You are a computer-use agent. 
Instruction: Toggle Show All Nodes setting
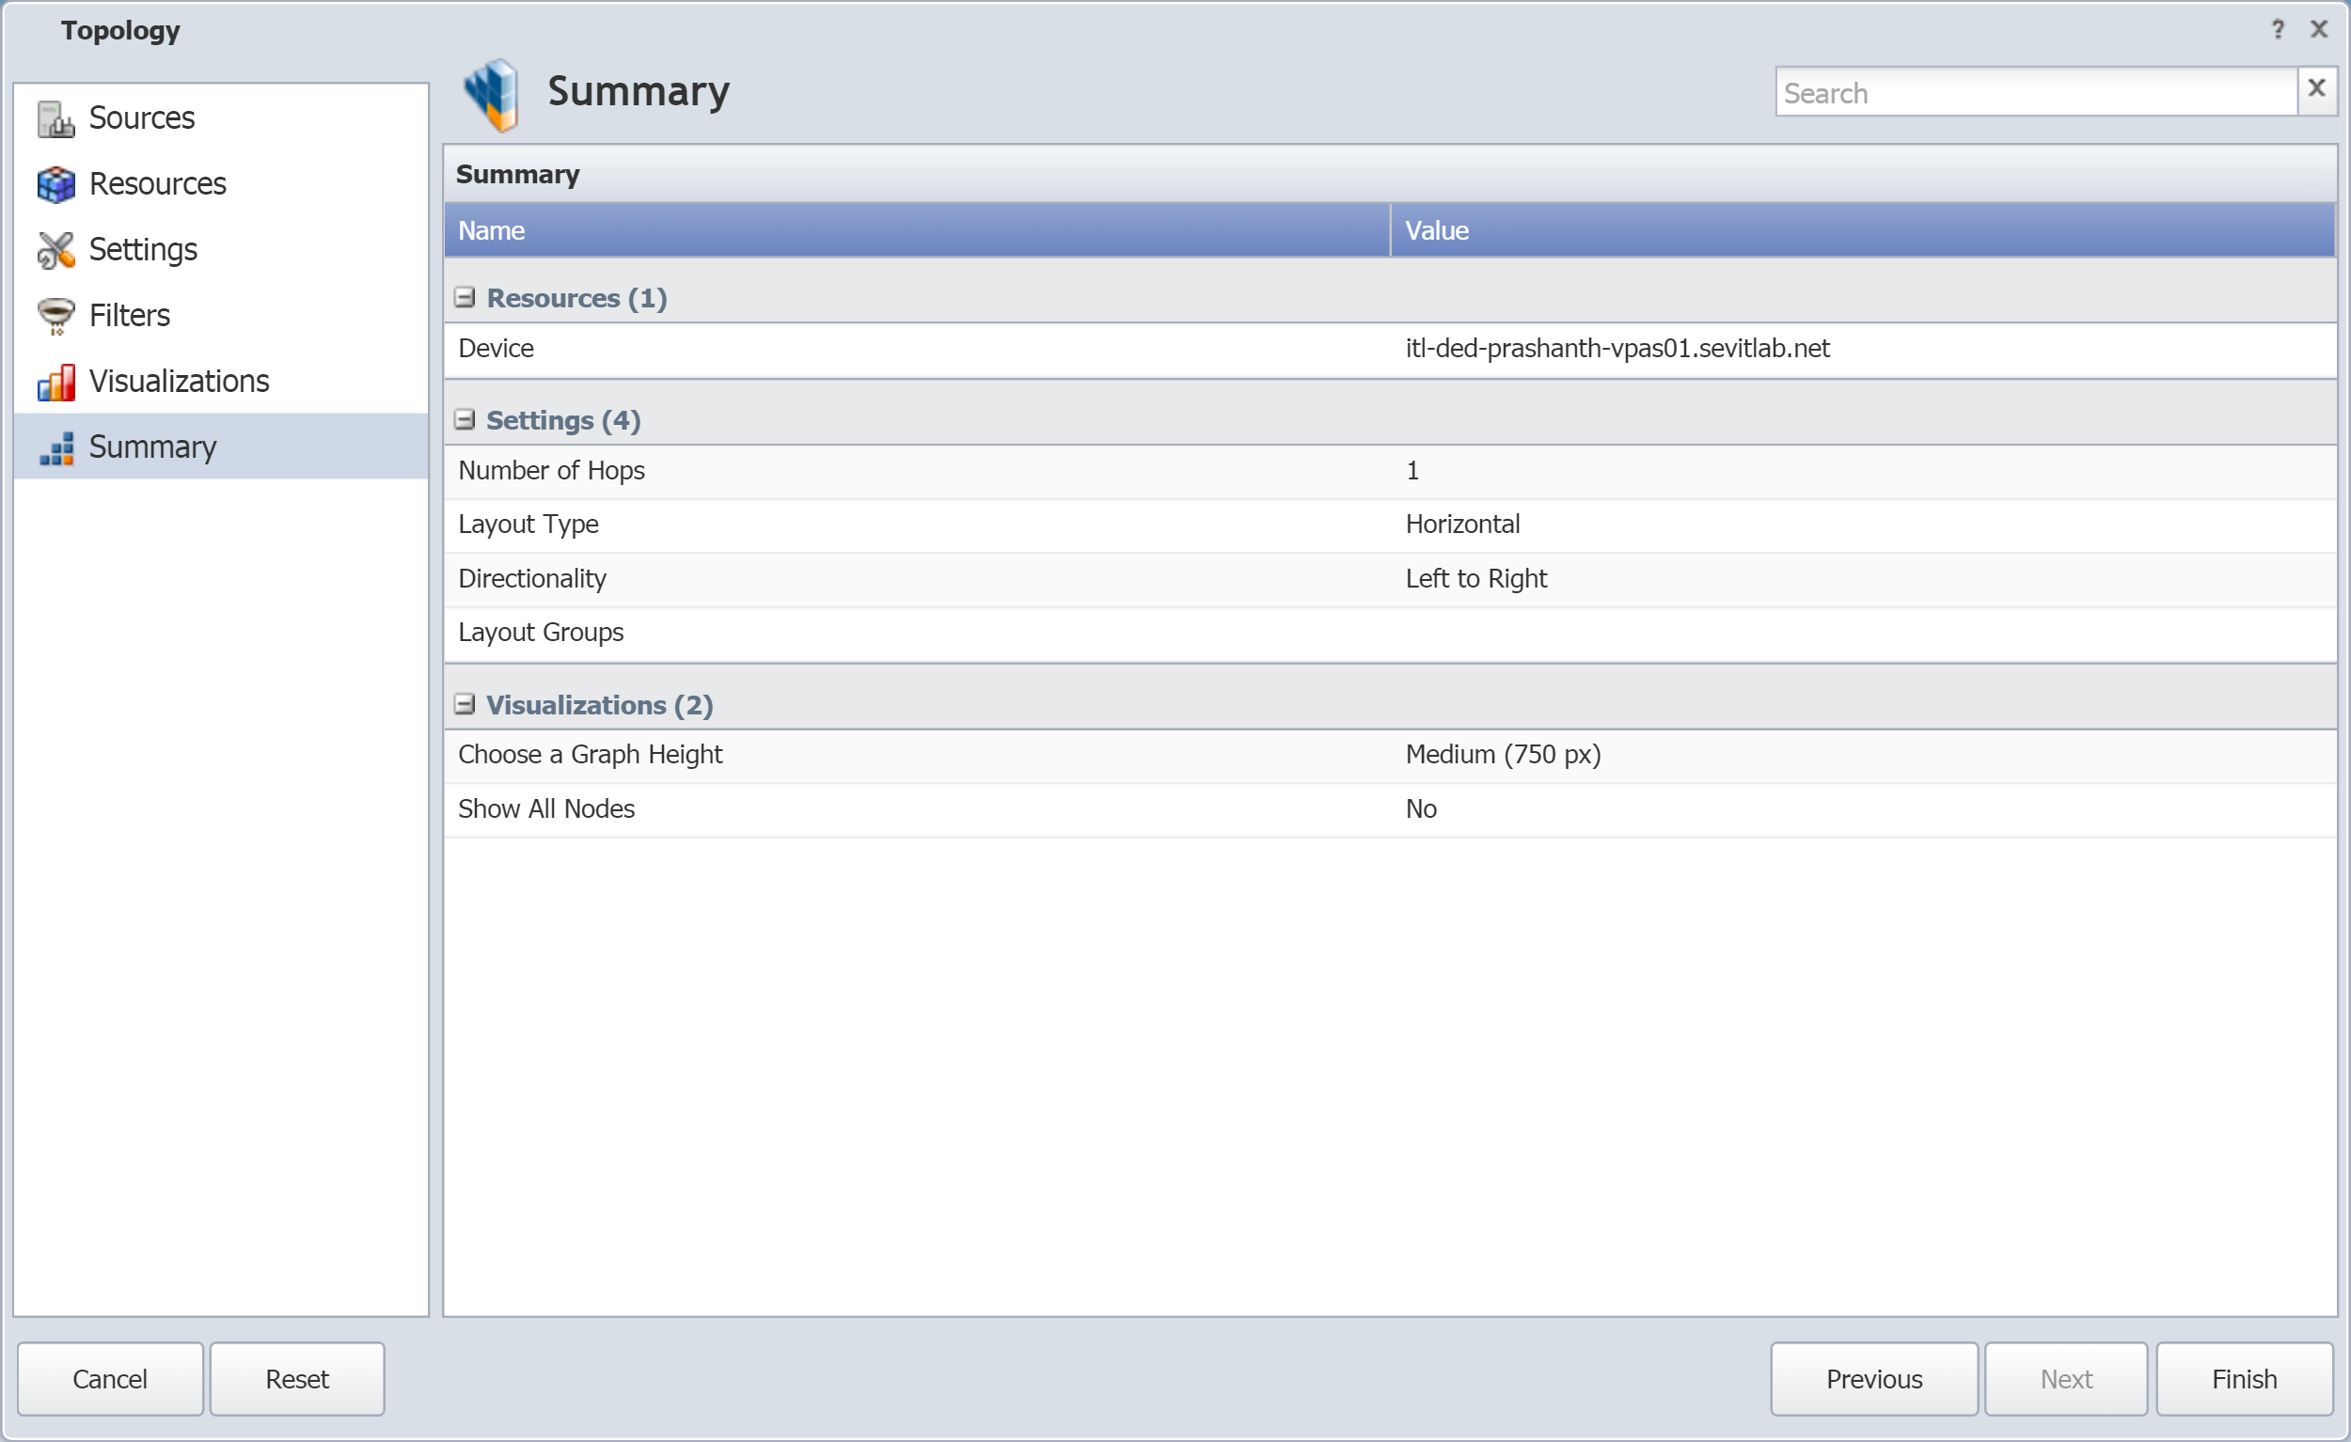pos(1419,807)
